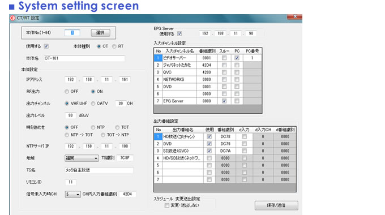
Task: Select output program name SD放送(QVC)
Action: point(183,151)
